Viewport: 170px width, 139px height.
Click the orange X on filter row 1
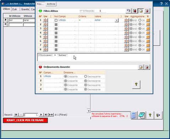click(148, 20)
